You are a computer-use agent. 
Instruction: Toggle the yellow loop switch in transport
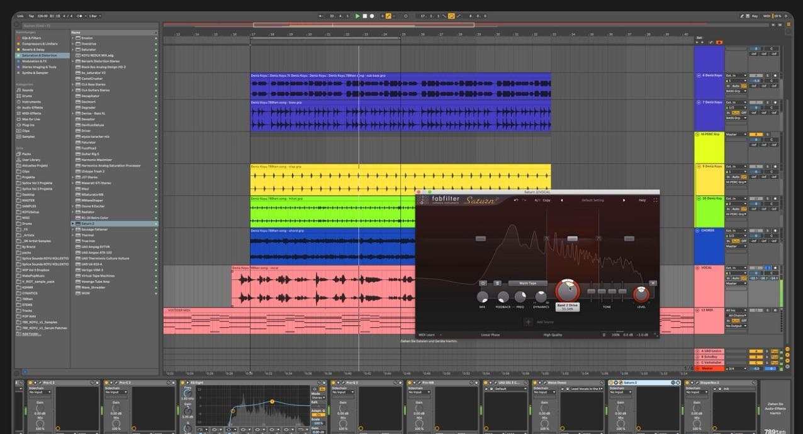(x=451, y=16)
